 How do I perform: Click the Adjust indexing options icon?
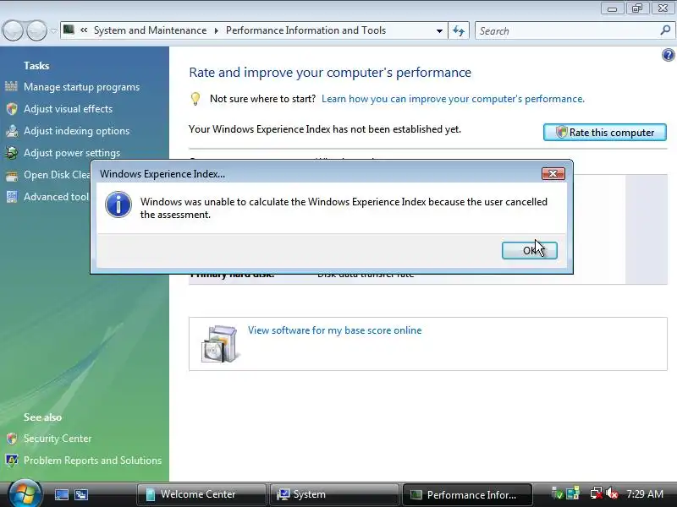point(12,131)
